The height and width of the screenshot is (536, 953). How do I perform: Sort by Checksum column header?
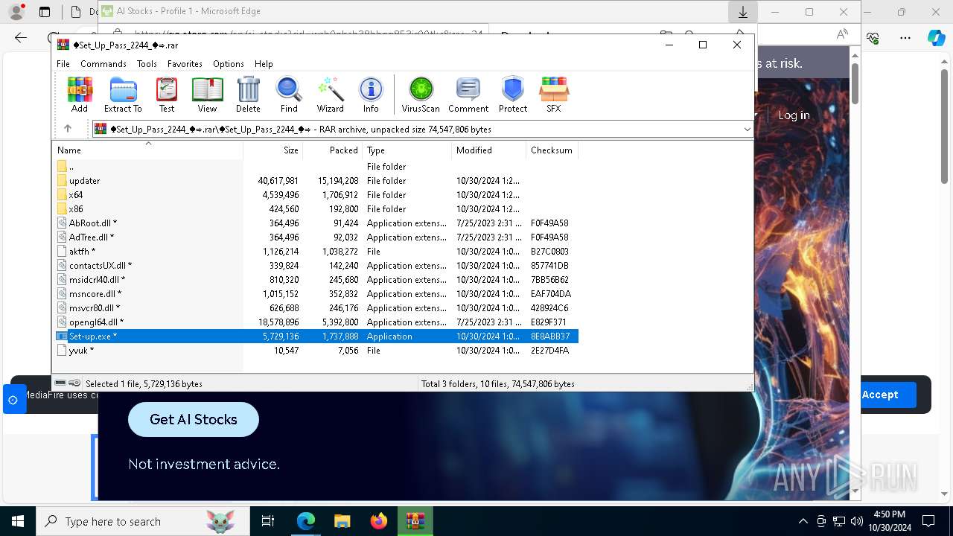tap(552, 150)
